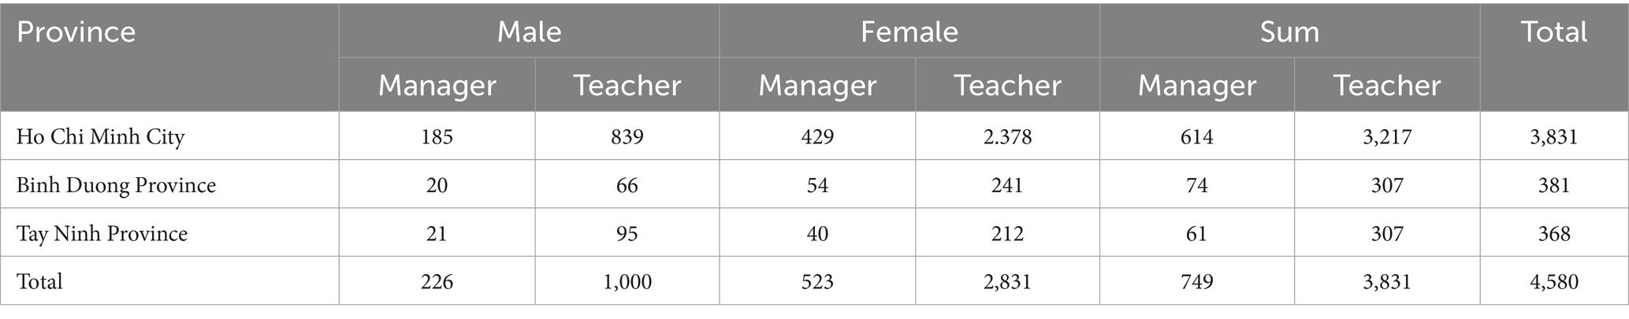
Task: Select the Female group header
Action: point(909,32)
